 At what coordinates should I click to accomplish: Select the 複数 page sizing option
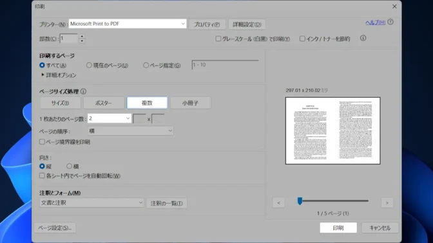click(147, 103)
